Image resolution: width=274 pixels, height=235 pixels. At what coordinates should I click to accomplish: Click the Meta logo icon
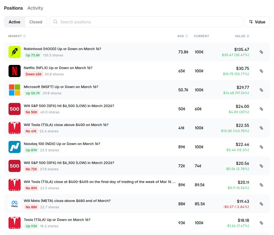pos(15,204)
